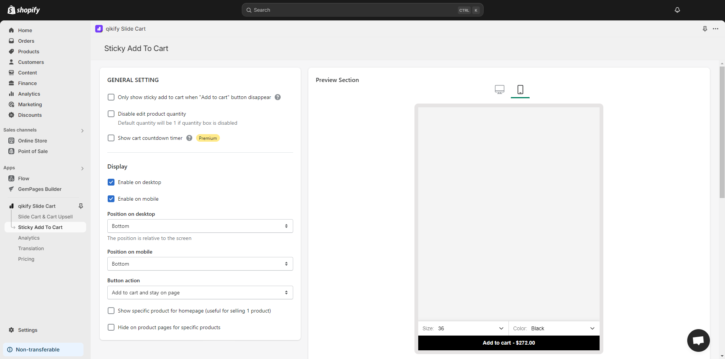
Task: Switch preview to desktop view
Action: (x=499, y=90)
